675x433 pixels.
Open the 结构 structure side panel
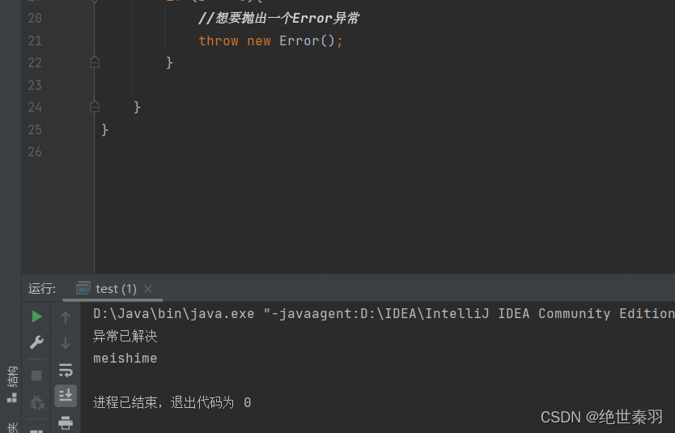[12, 384]
